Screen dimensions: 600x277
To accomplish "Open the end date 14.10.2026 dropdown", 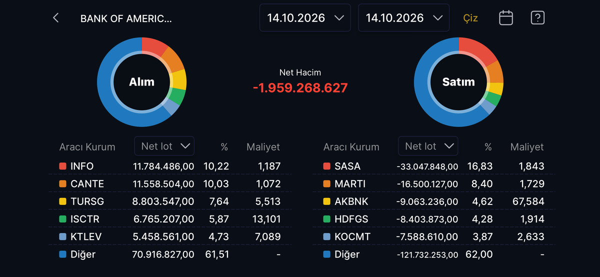I will 403,18.
